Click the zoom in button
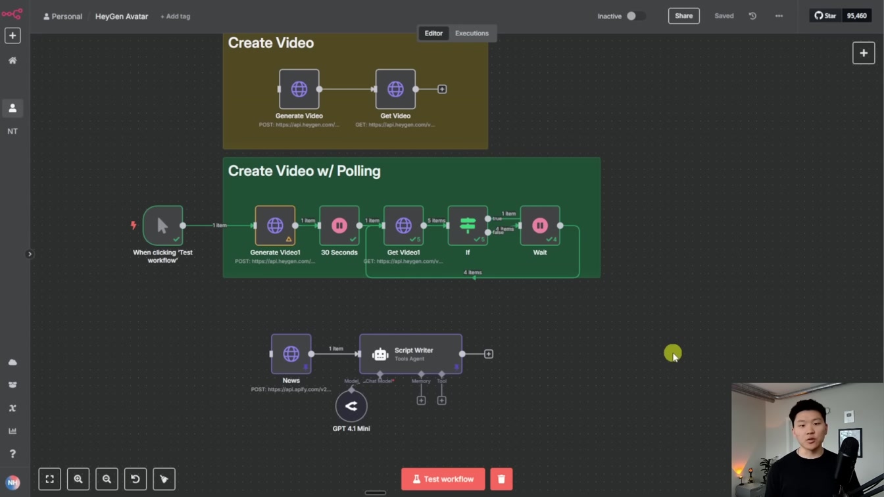The image size is (884, 497). (x=78, y=479)
